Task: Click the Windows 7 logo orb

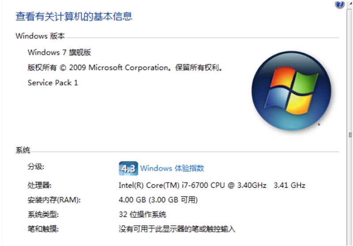Action: [291, 90]
